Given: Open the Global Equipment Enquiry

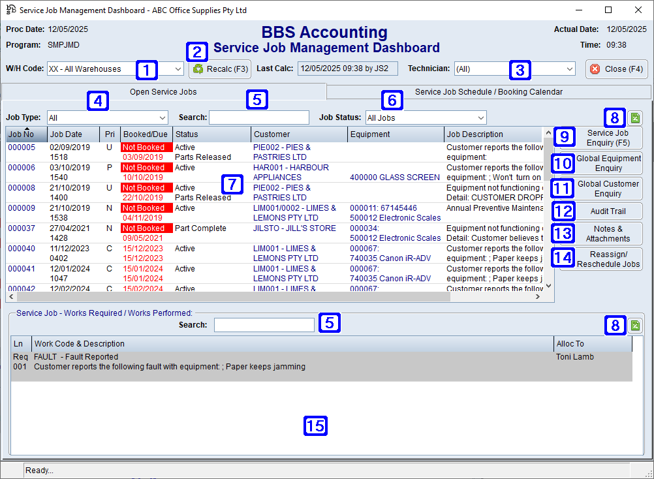Looking at the screenshot, I should pyautogui.click(x=609, y=161).
